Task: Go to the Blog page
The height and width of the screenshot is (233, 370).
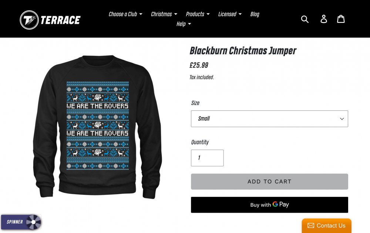Action: 255,14
